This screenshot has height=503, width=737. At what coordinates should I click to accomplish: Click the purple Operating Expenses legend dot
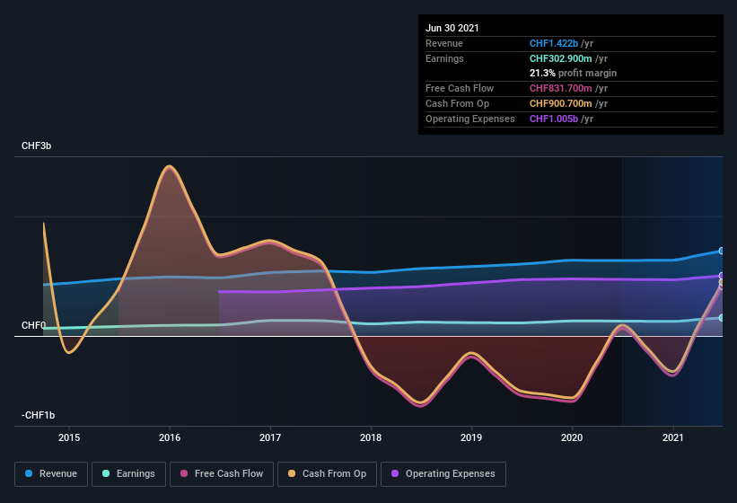pos(394,473)
